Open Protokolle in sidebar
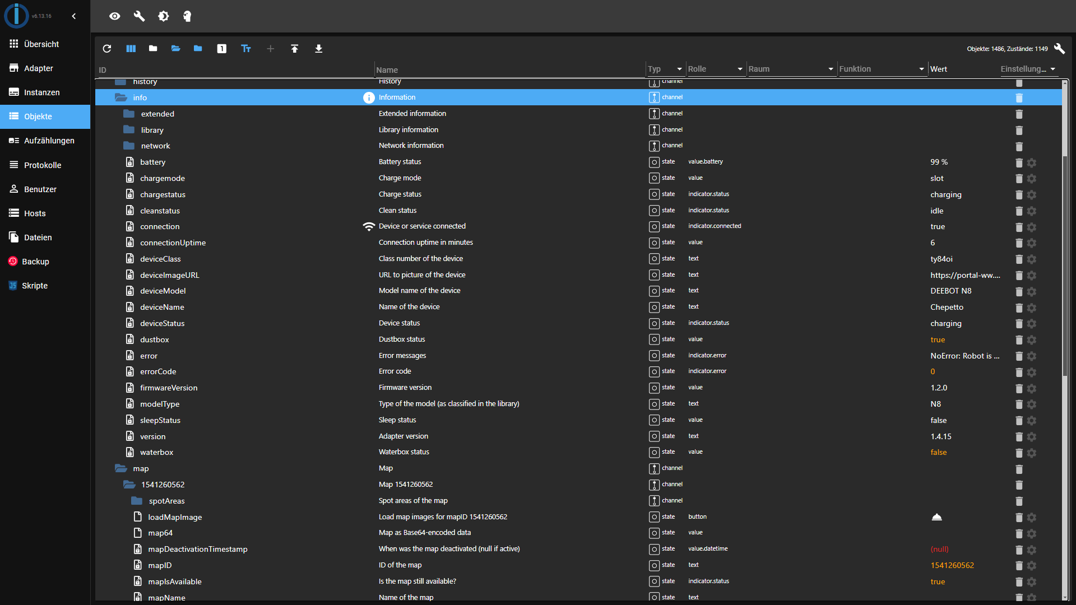1076x605 pixels. click(x=45, y=165)
